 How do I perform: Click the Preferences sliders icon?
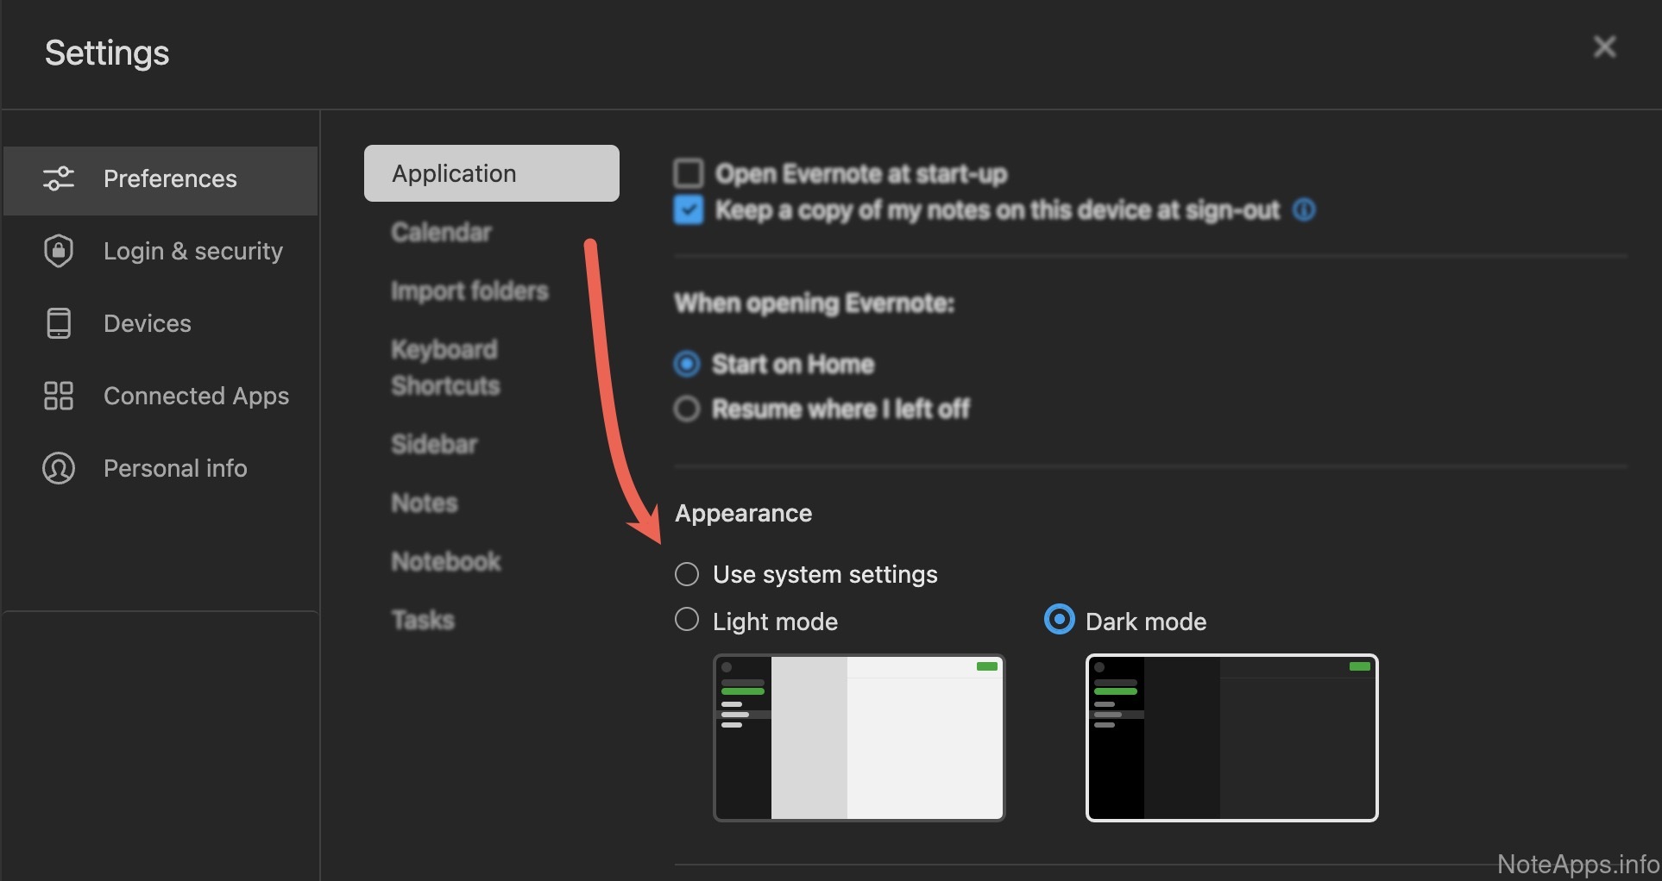coord(59,178)
